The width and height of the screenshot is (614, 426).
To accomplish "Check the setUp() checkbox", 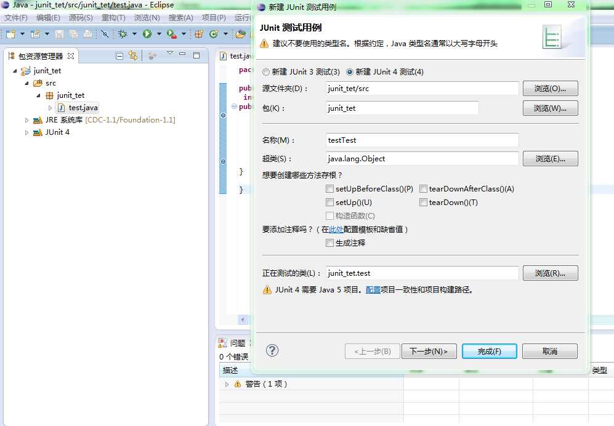I will 329,203.
